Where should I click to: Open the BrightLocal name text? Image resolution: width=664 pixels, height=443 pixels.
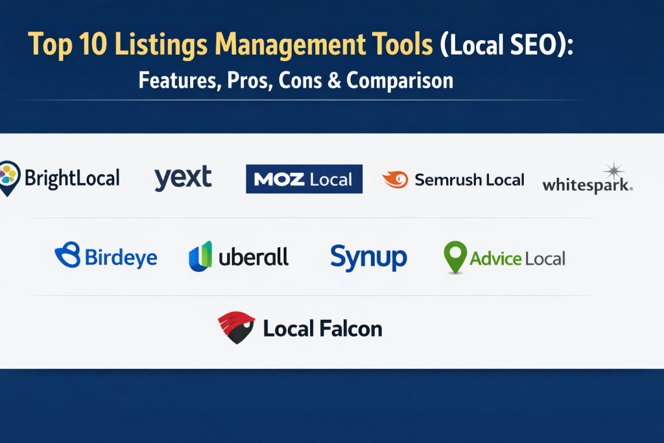71,178
